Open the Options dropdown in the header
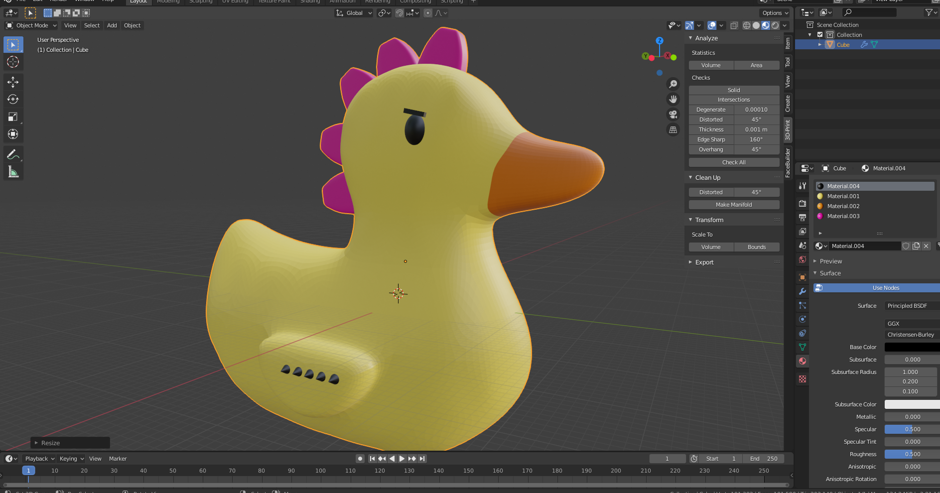Screen dimensions: 940x493 tap(775, 13)
